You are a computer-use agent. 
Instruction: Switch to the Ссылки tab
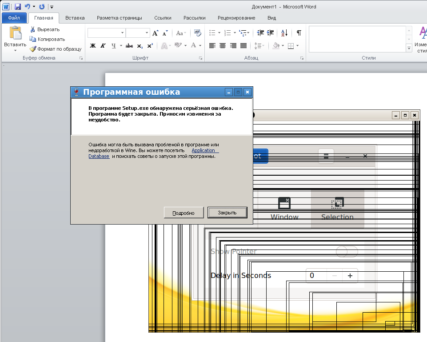[x=163, y=18]
